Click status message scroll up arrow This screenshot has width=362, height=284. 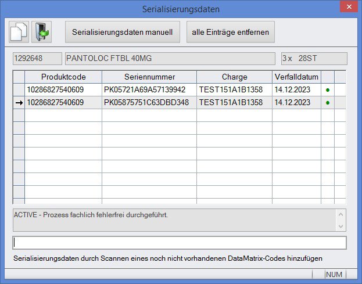coord(341,214)
